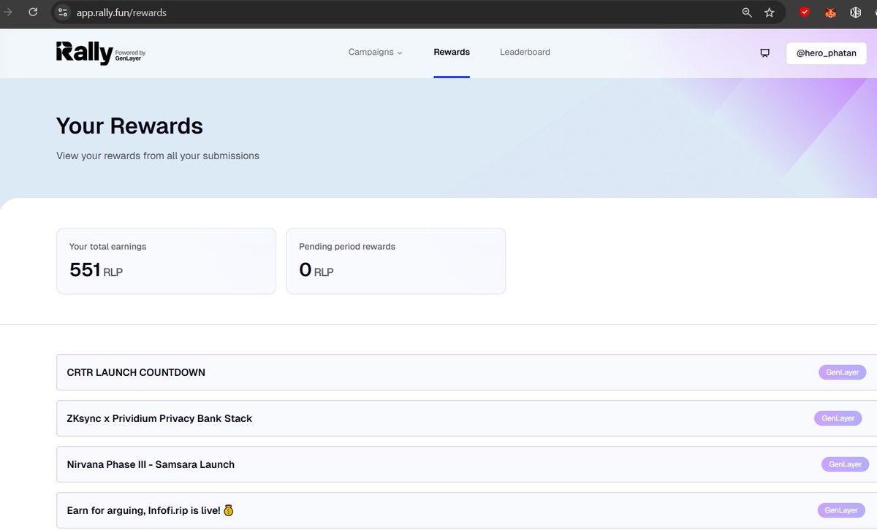Expand ZKsync x Prividium Privacy Bank Stack row
Screen dimensions: 877x530
click(x=466, y=418)
